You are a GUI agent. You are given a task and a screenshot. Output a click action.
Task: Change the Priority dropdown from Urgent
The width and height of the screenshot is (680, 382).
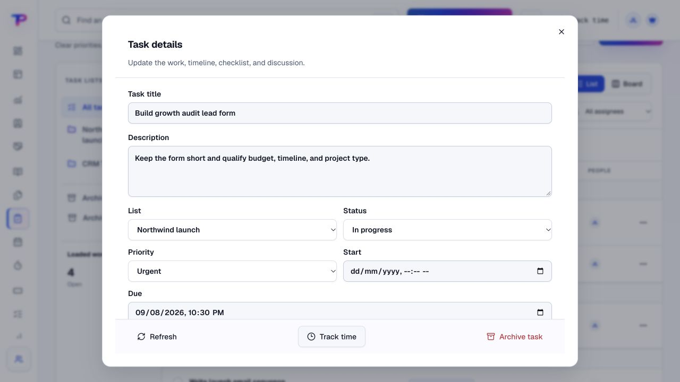[232, 271]
